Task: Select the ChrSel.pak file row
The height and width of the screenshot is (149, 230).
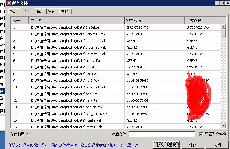Action: [116, 27]
